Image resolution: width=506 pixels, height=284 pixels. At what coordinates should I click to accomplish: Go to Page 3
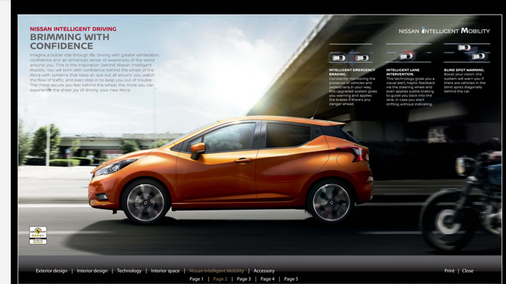pos(244,279)
